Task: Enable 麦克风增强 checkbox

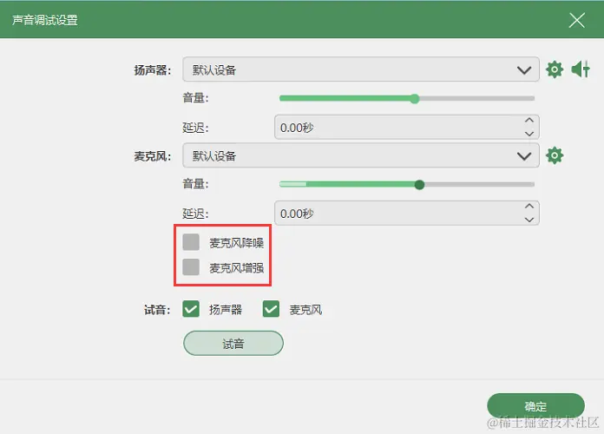Action: [191, 267]
